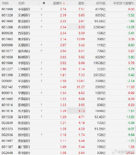The width and height of the screenshot is (136, 155).
Task: Select stock code 001227
Action: click(x=7, y=69)
